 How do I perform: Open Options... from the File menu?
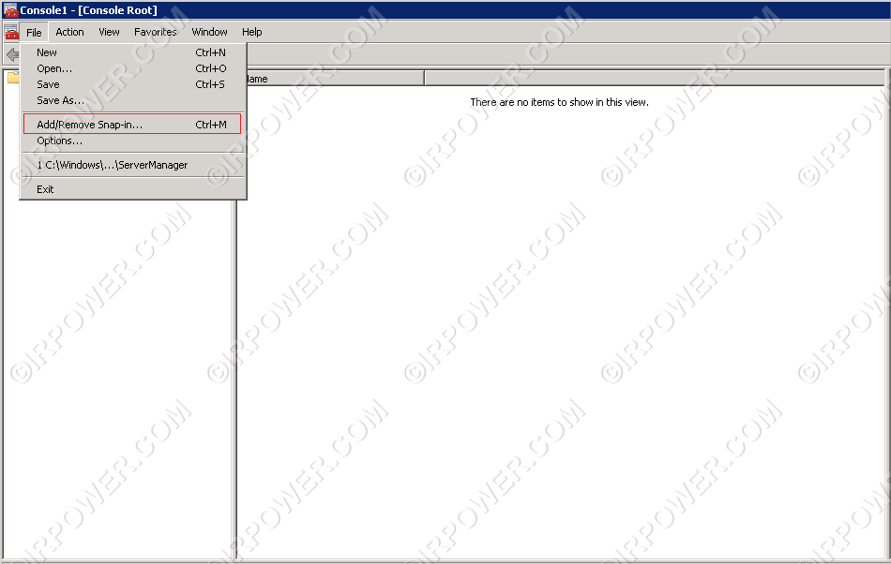pos(59,141)
